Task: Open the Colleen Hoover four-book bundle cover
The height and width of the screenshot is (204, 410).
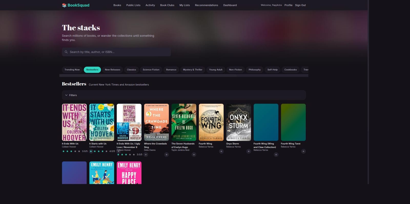Action: click(129, 122)
